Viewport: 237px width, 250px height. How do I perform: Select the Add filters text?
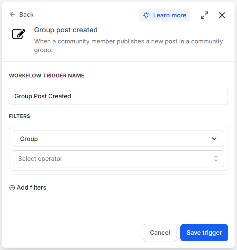coord(31,187)
